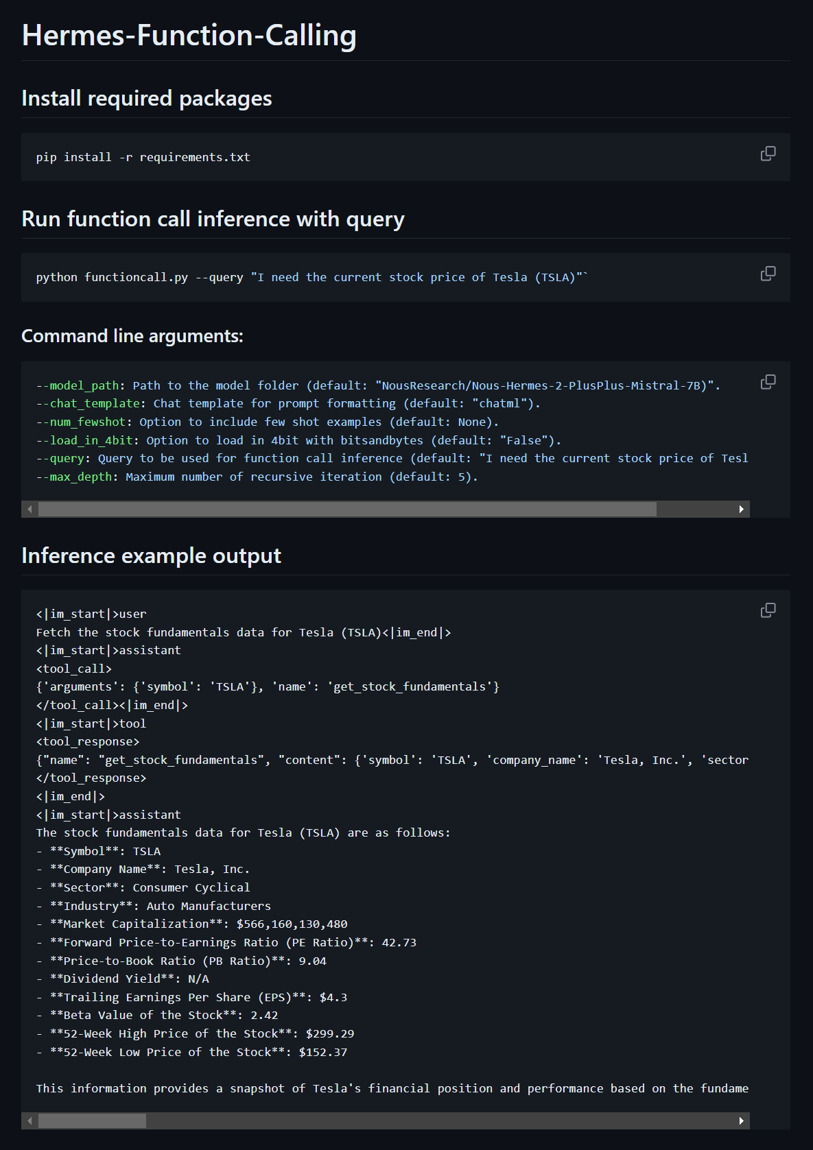Click the --max_depth argument name
This screenshot has height=1150, width=813.
point(73,477)
